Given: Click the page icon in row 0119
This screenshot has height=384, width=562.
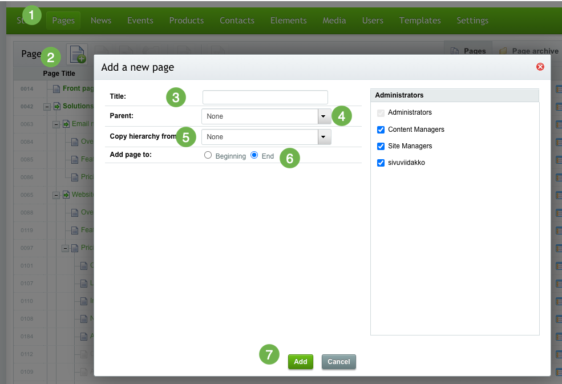Looking at the screenshot, I should [x=75, y=230].
